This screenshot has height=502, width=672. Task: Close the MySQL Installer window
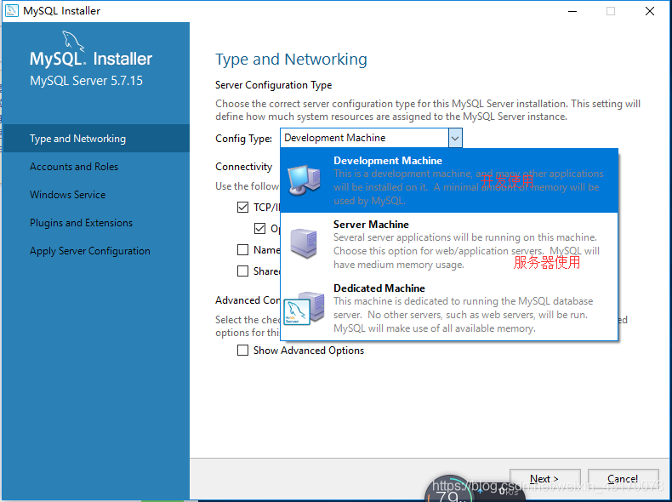(650, 11)
